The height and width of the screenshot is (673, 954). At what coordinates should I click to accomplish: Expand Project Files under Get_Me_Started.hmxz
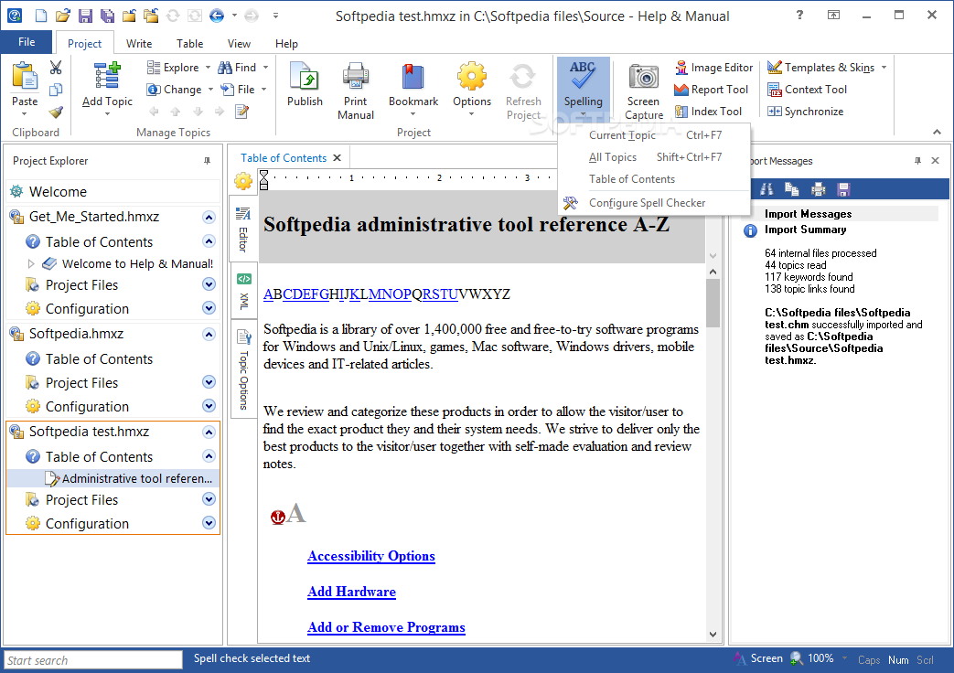[209, 284]
